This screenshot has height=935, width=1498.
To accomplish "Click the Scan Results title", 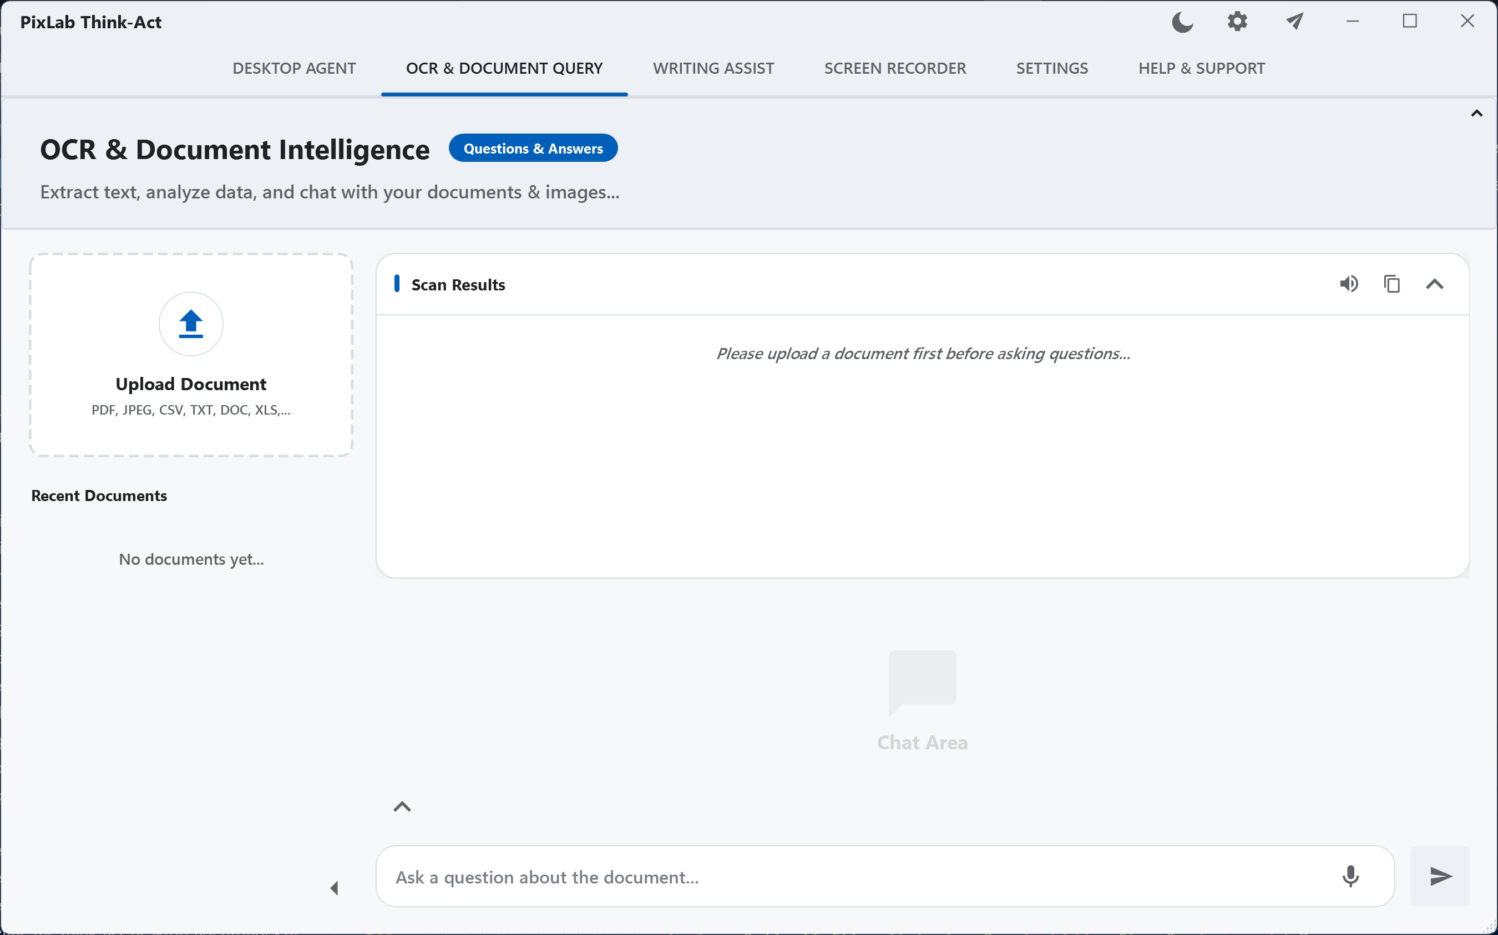I will 458,284.
